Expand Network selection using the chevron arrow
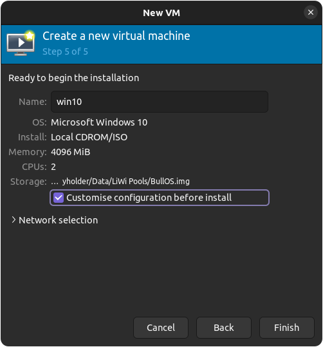This screenshot has height=347, width=323. click(14, 220)
